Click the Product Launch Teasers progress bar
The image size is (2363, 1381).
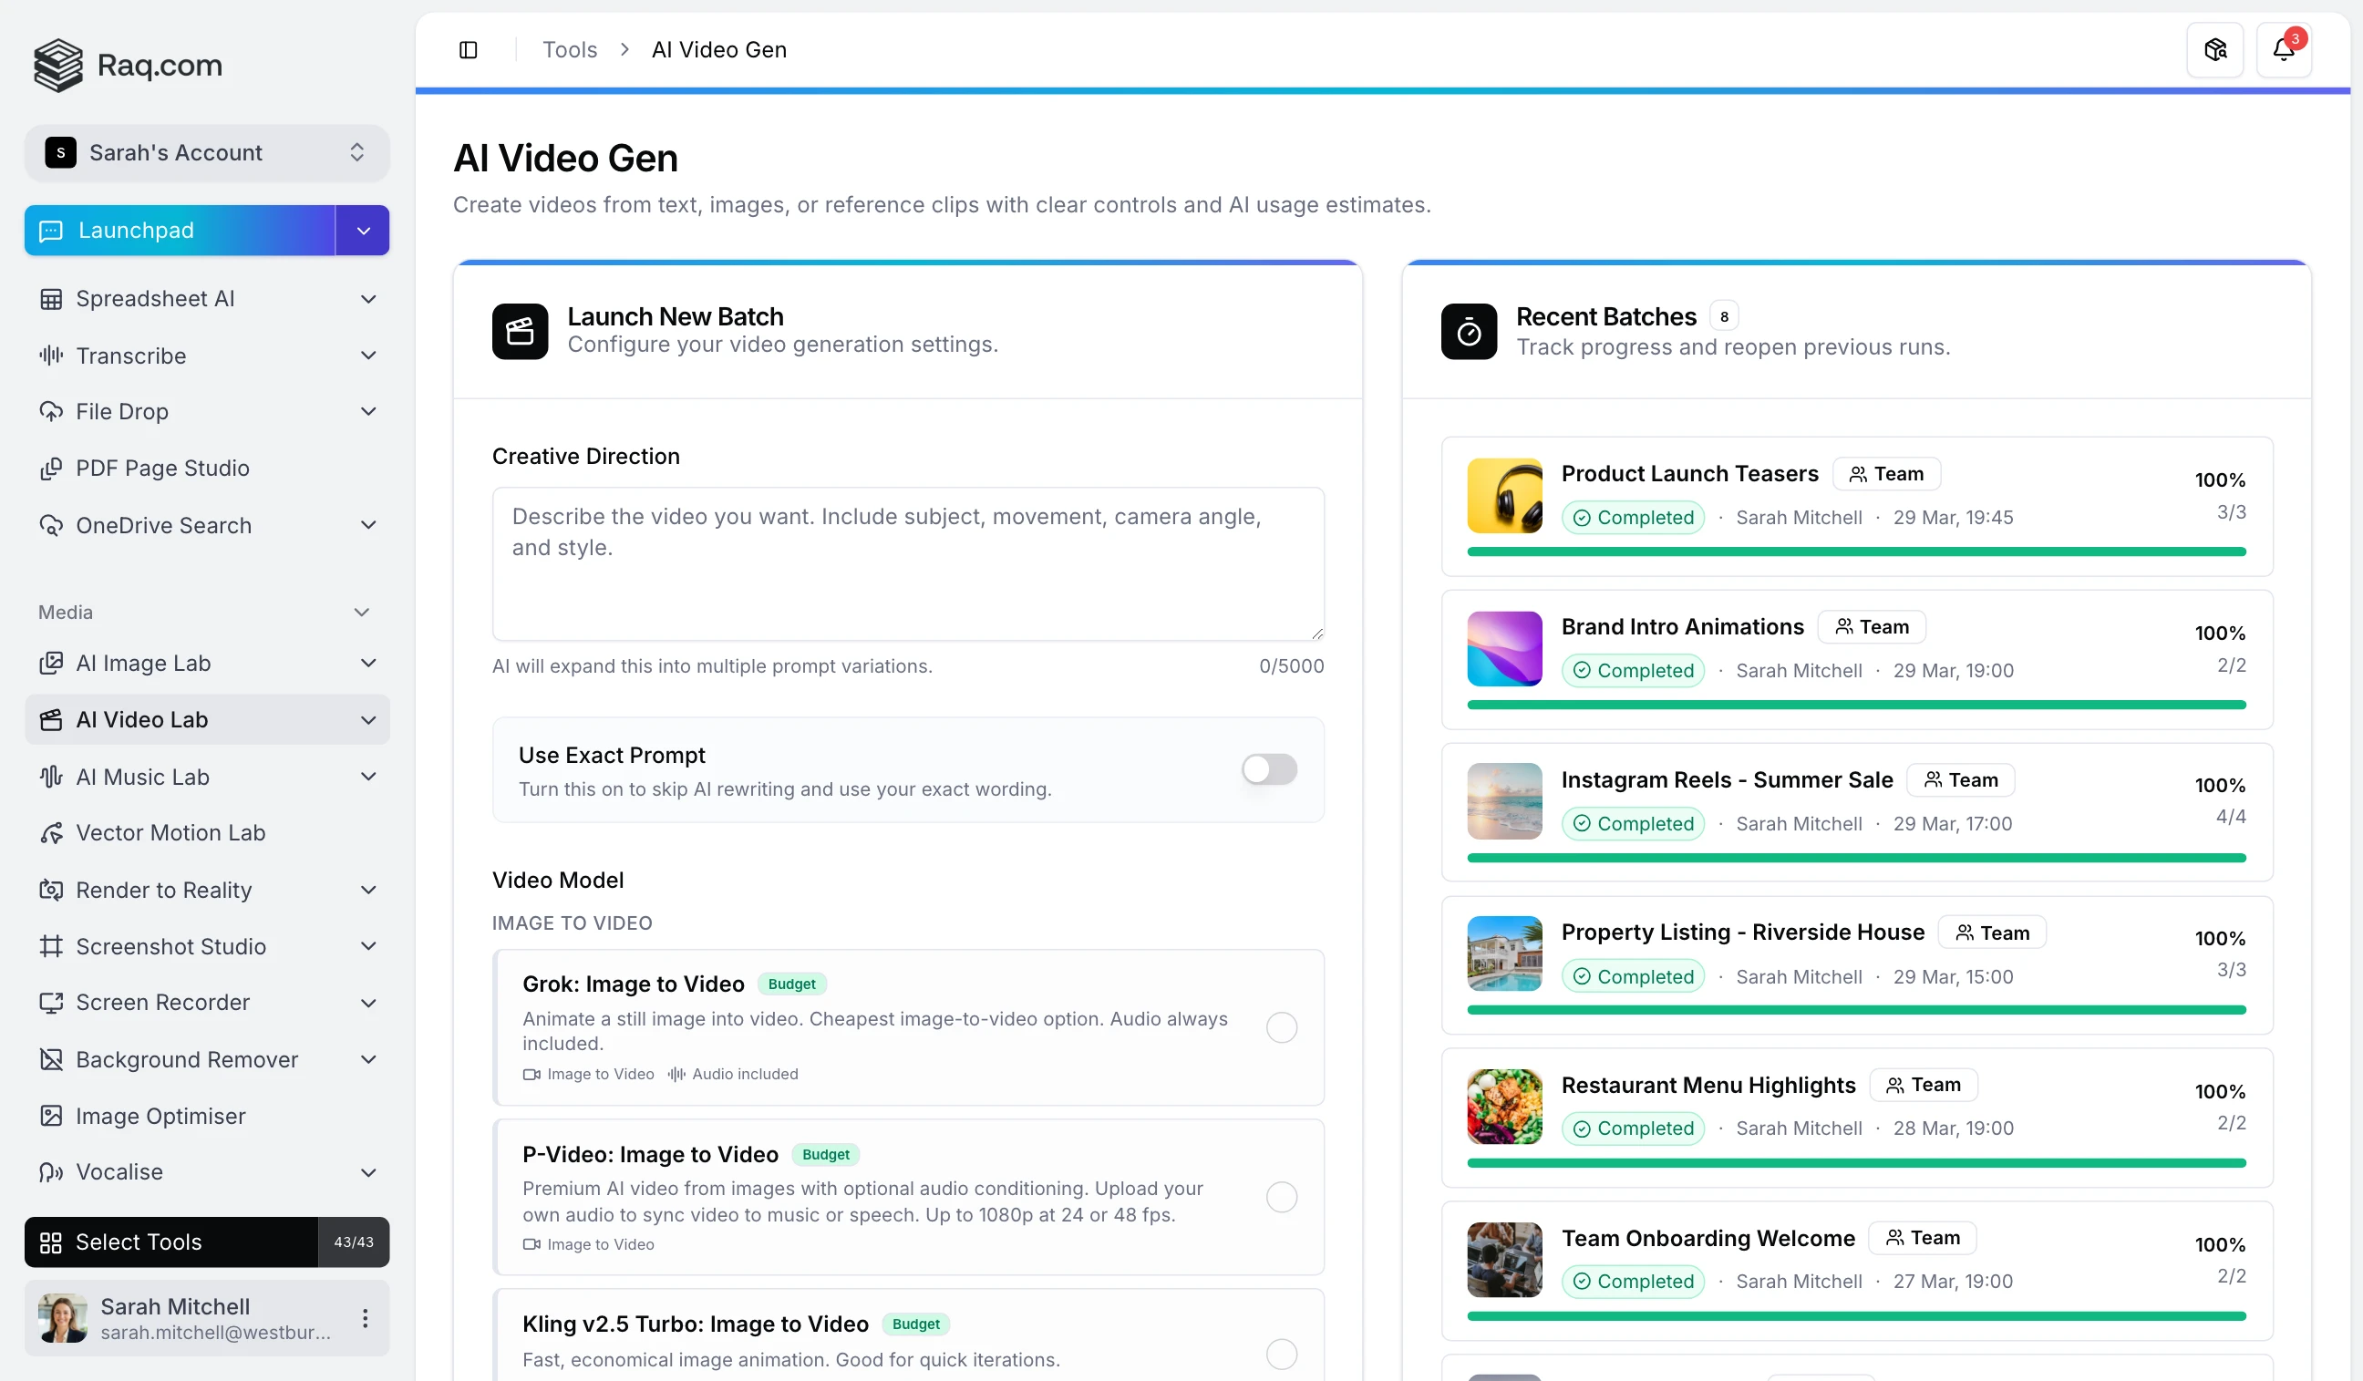tap(1857, 551)
